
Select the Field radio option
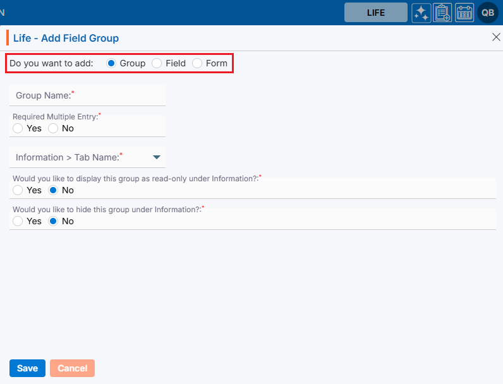(x=157, y=63)
